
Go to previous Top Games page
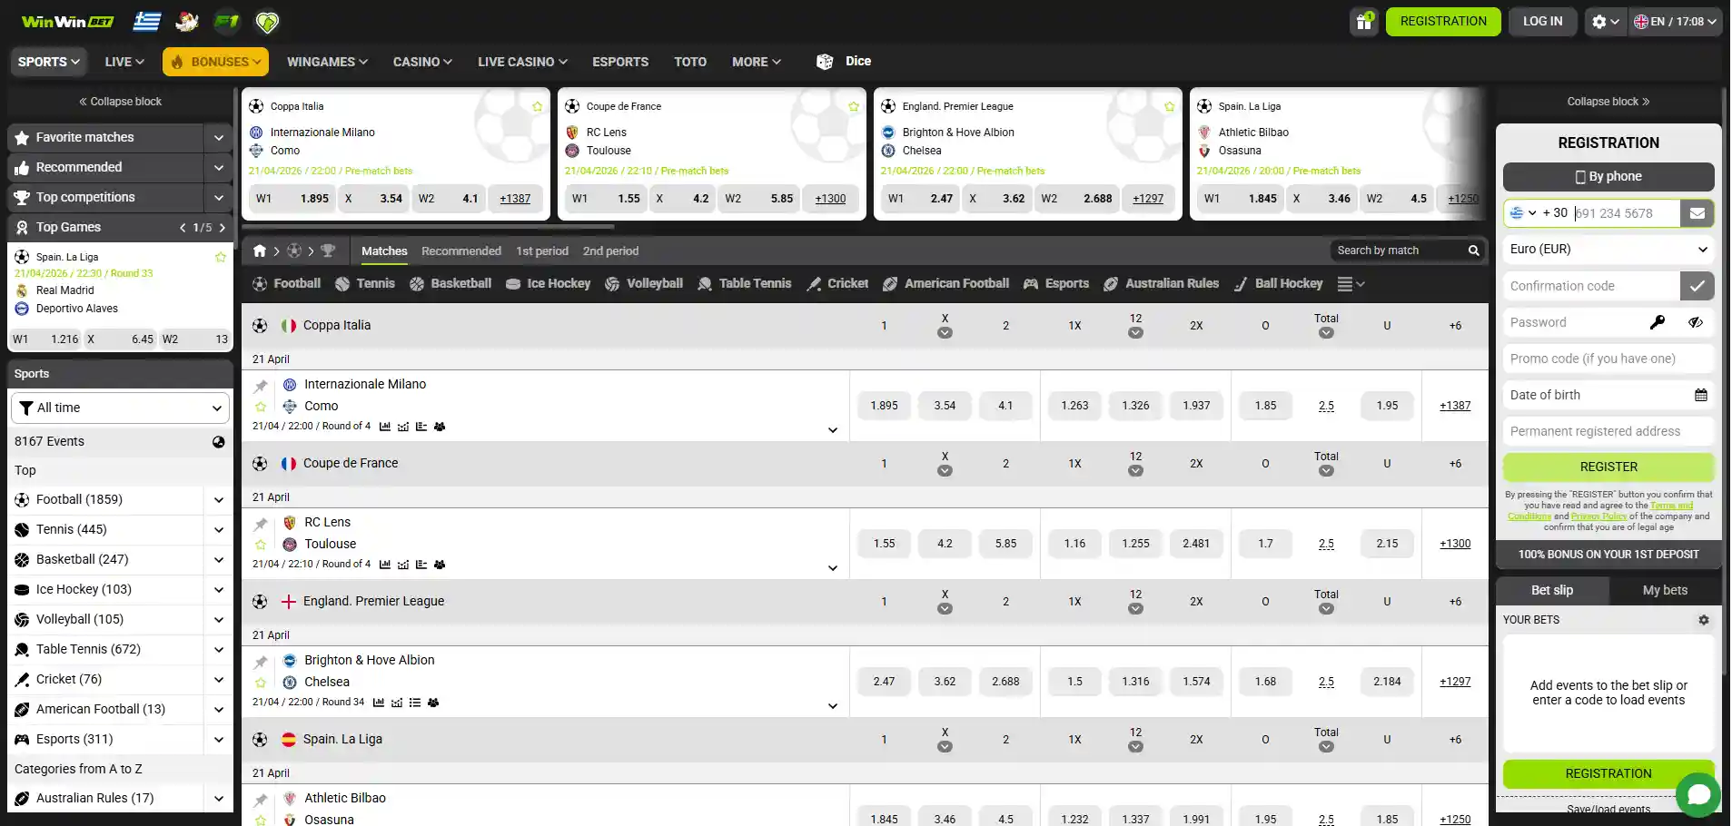coord(183,228)
